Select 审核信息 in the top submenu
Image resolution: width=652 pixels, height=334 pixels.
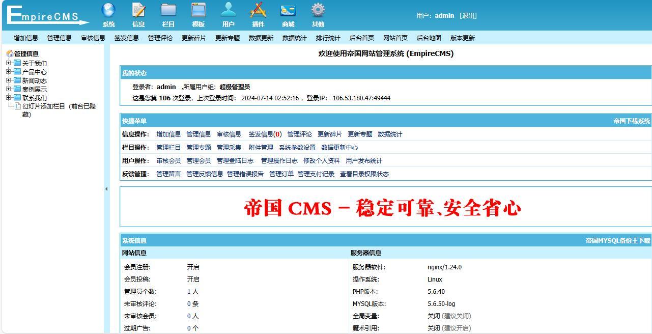(x=93, y=38)
